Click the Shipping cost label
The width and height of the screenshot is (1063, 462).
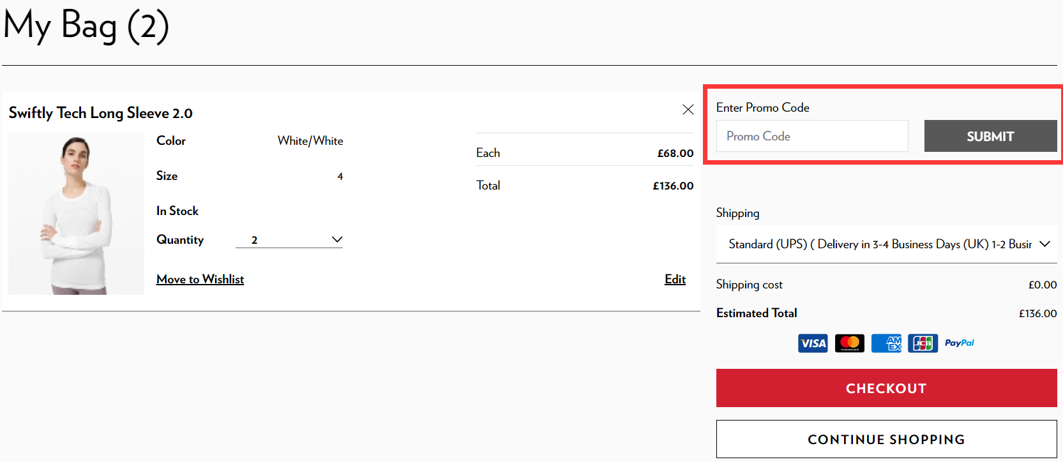[749, 285]
